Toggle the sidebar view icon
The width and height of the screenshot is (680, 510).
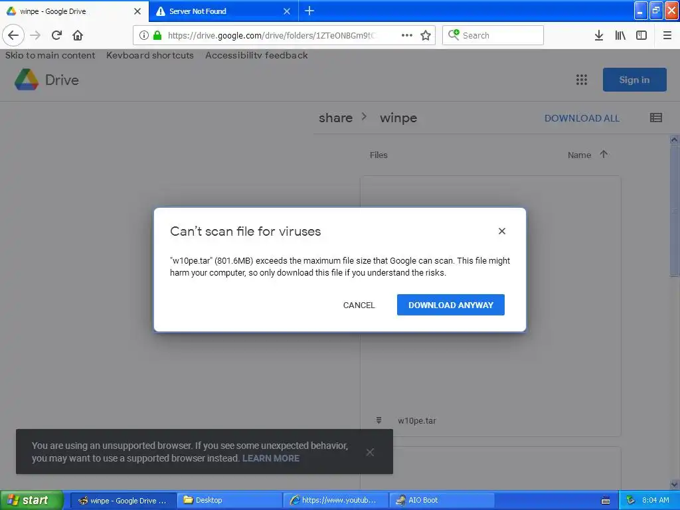tap(641, 35)
